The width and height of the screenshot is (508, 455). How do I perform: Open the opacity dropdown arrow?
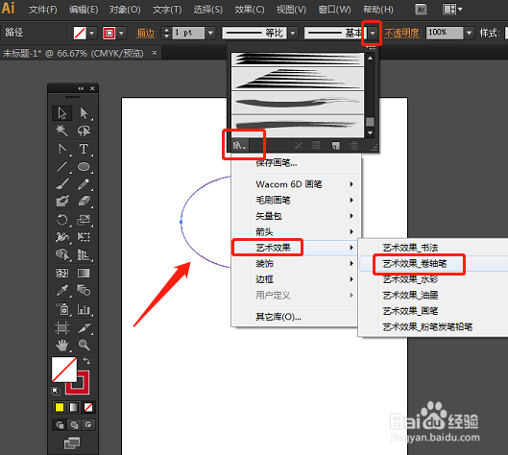[x=469, y=33]
